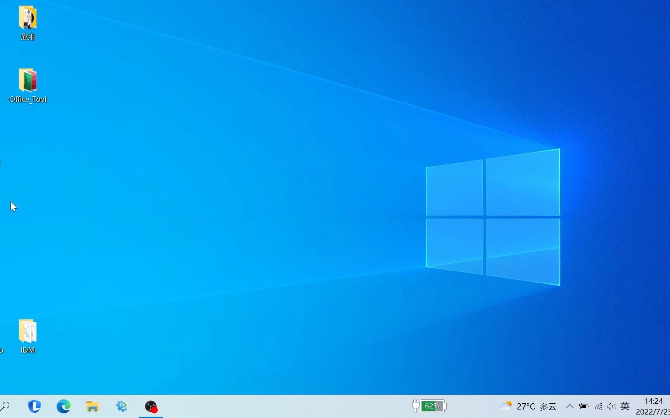Image resolution: width=670 pixels, height=418 pixels.
Task: Open File Explorer from the taskbar
Action: tap(92, 406)
